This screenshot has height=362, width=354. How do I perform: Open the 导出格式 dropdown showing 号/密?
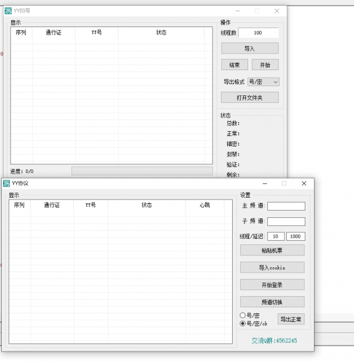[x=263, y=82]
